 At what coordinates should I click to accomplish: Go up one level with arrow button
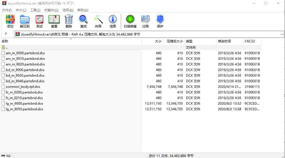click(x=6, y=34)
